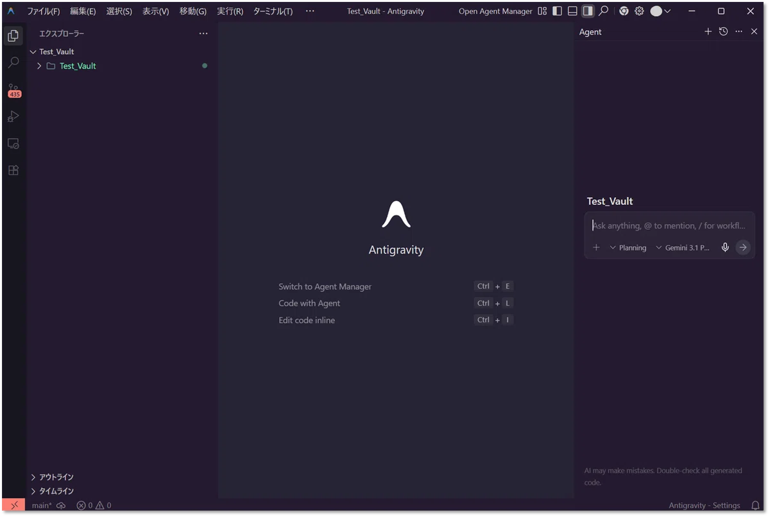
Task: Open the 移動(G) menu
Action: pyautogui.click(x=193, y=11)
